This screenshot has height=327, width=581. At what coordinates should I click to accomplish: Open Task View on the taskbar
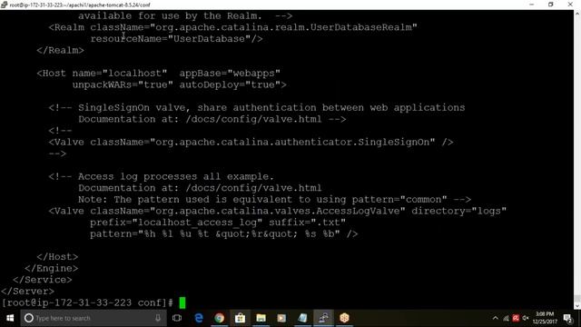click(177, 318)
